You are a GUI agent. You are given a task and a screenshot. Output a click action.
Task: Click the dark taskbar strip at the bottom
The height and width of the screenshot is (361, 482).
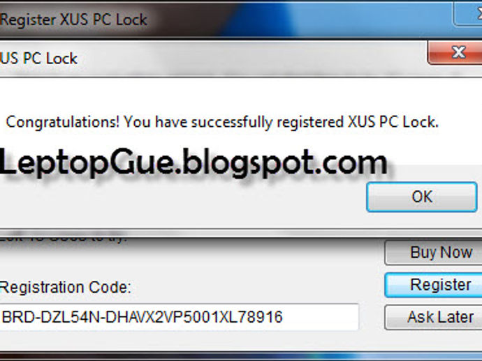coord(241,356)
